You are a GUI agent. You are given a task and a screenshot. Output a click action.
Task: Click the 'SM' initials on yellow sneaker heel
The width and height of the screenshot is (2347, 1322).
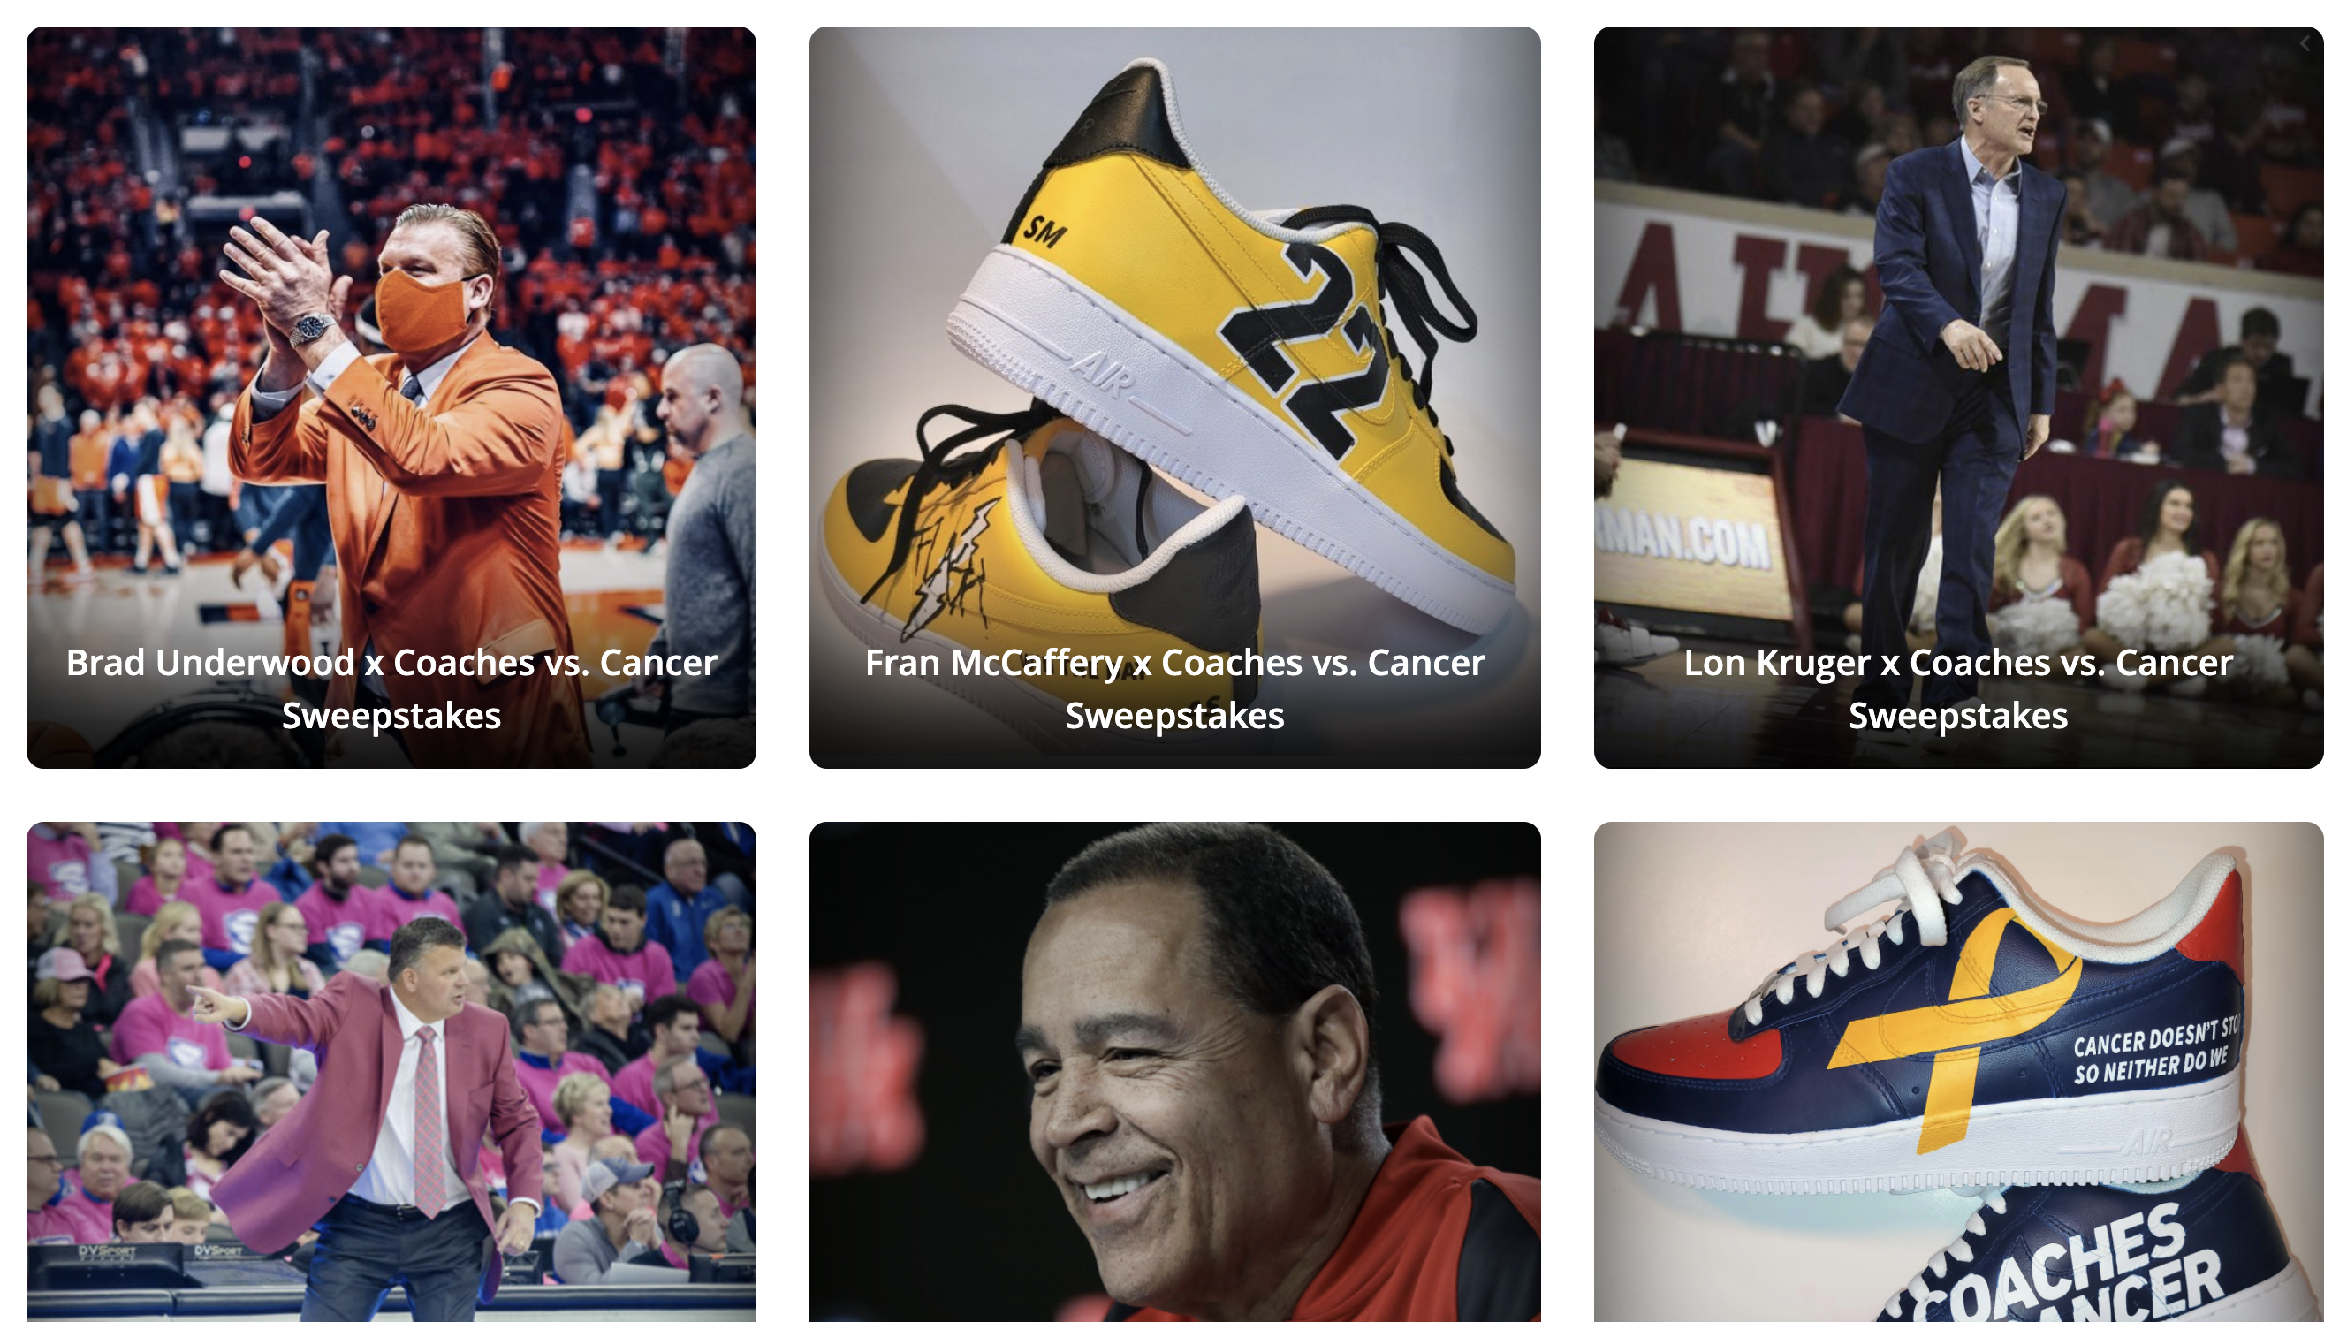point(1044,232)
